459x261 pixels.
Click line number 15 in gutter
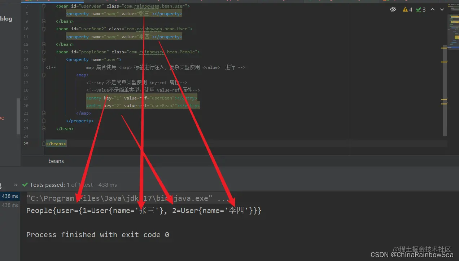(26, 67)
